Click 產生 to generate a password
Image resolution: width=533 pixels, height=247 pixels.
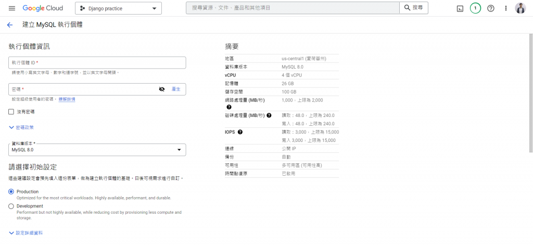point(176,89)
